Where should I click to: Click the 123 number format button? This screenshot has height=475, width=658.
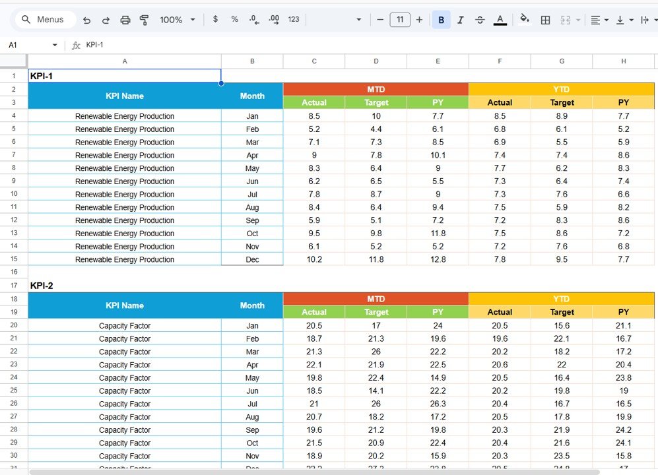click(293, 20)
